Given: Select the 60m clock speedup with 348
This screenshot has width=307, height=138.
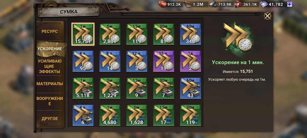Looking at the screenshot, I should 191,34.
